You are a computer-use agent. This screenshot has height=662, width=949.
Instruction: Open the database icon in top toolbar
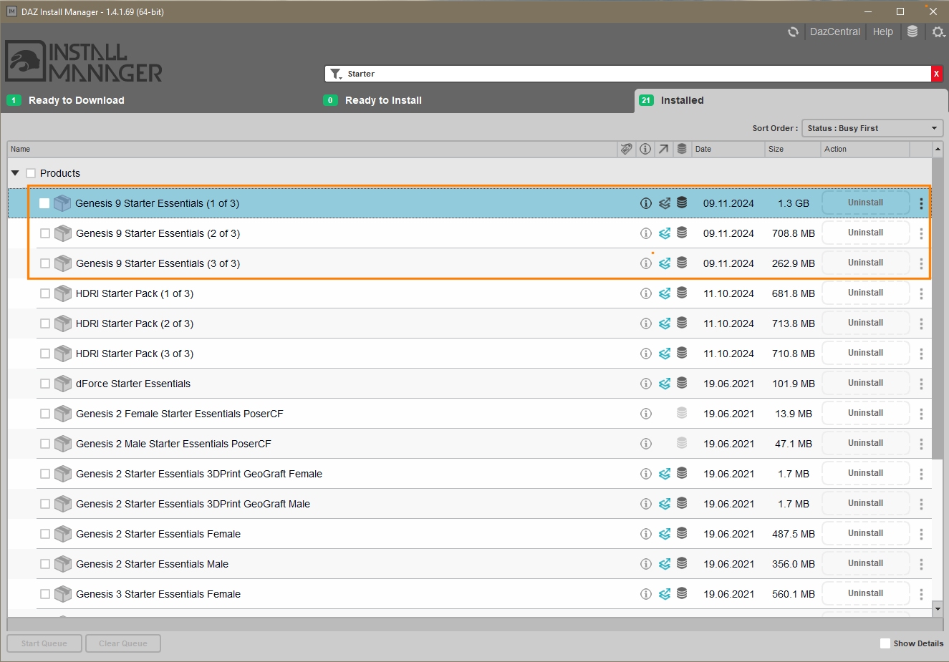pos(912,31)
